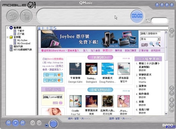Viewport: 176px width, 129px height.
Task: Click the eject button
Action: coord(39,123)
